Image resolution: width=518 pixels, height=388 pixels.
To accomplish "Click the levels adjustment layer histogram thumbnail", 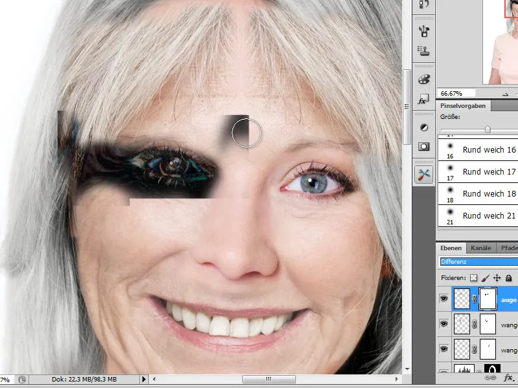I will pos(464,369).
